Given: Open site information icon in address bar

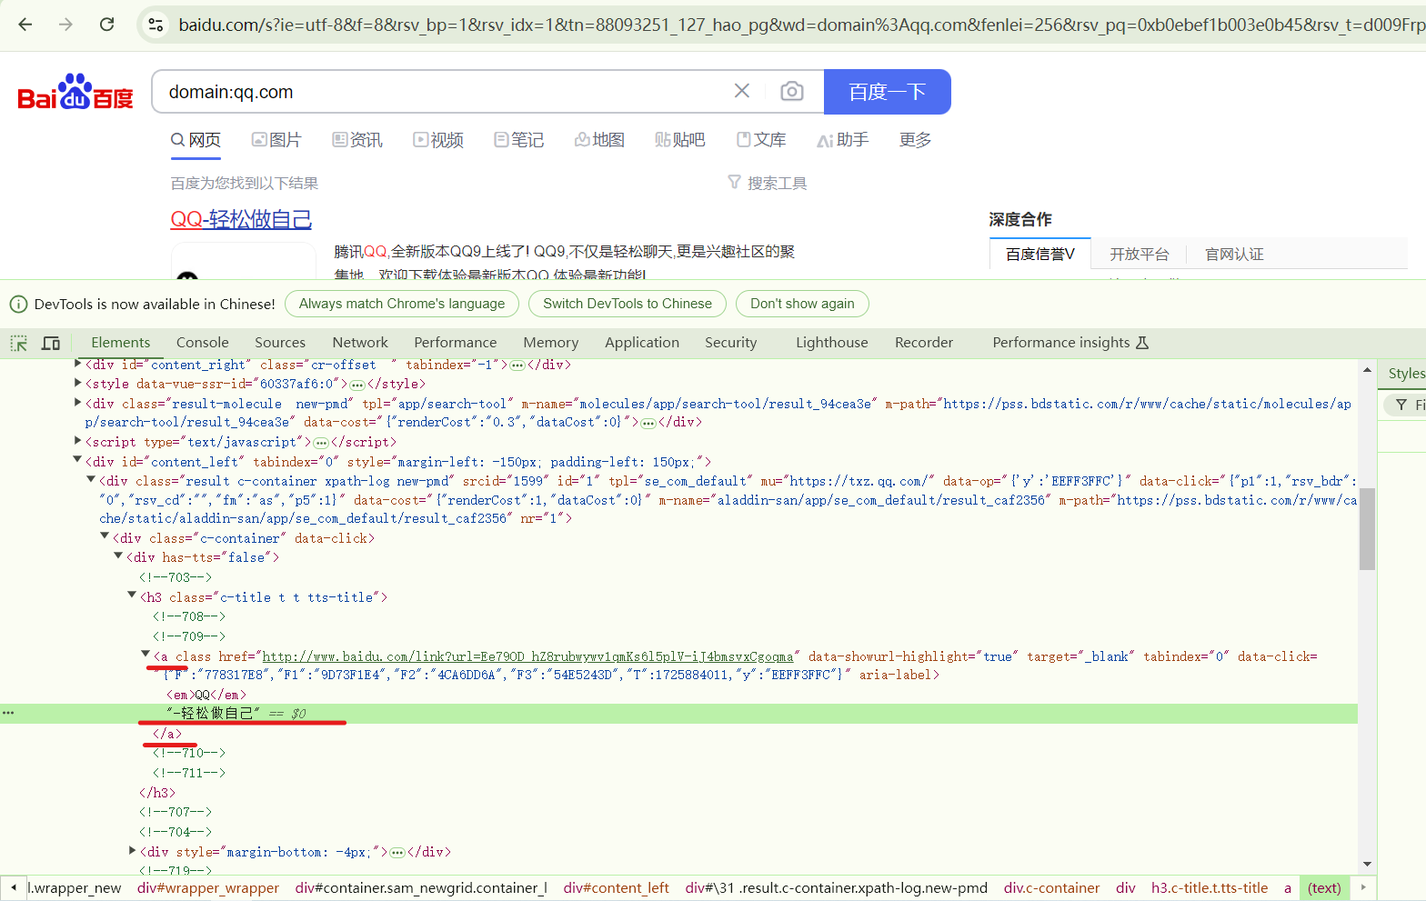Looking at the screenshot, I should point(156,25).
